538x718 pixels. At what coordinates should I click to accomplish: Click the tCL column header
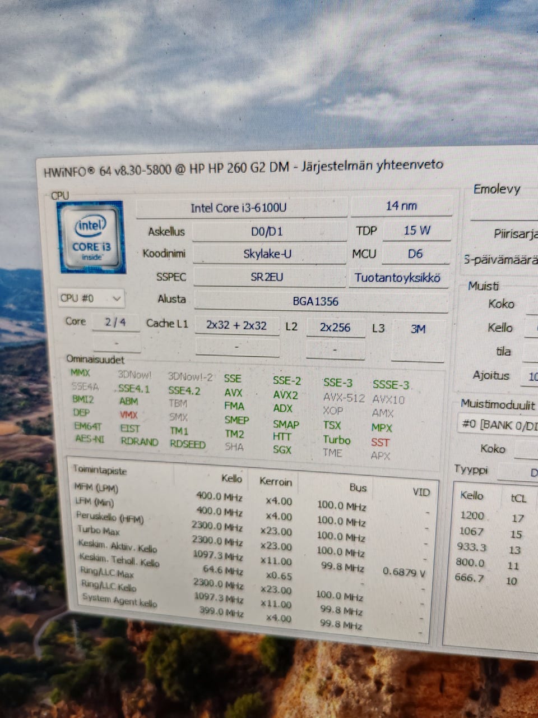pyautogui.click(x=518, y=498)
